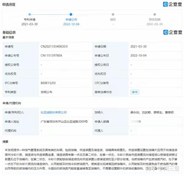Click the 预估到期 timeline dot

[155, 14]
